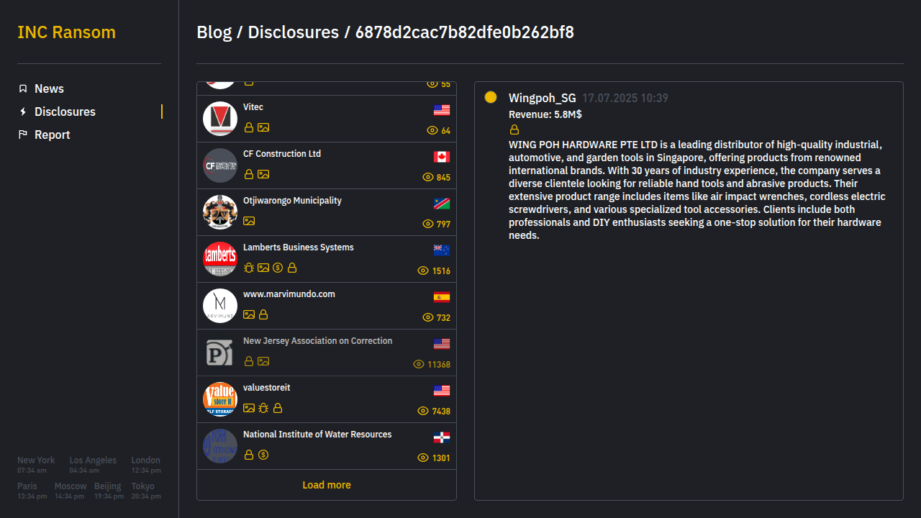
Task: Click the lock icon under CF Construction Ltd
Action: tap(249, 174)
